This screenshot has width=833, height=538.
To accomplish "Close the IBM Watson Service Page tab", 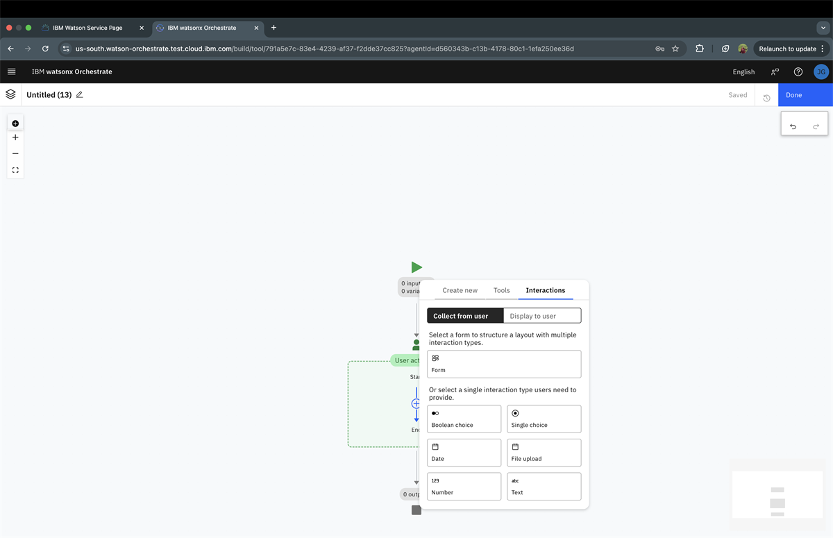I will tap(142, 28).
